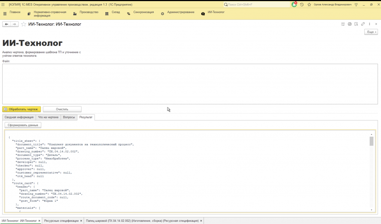
Task: Switch to ИИ-Технолог: ИИ-Технолог bottom tab
Action: coord(19,221)
